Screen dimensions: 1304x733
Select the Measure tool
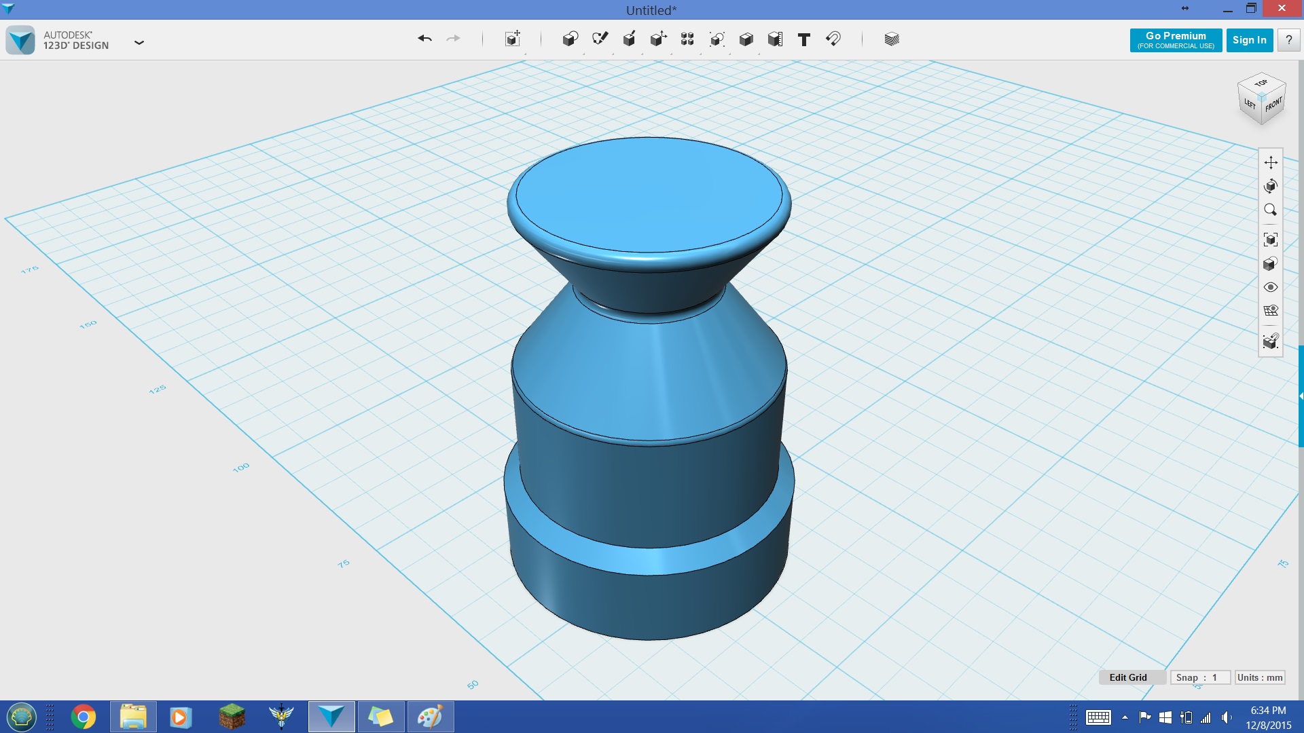pos(775,39)
